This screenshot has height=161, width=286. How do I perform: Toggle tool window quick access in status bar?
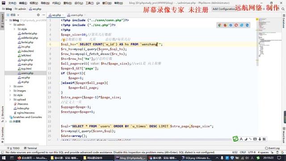click(x=2, y=152)
